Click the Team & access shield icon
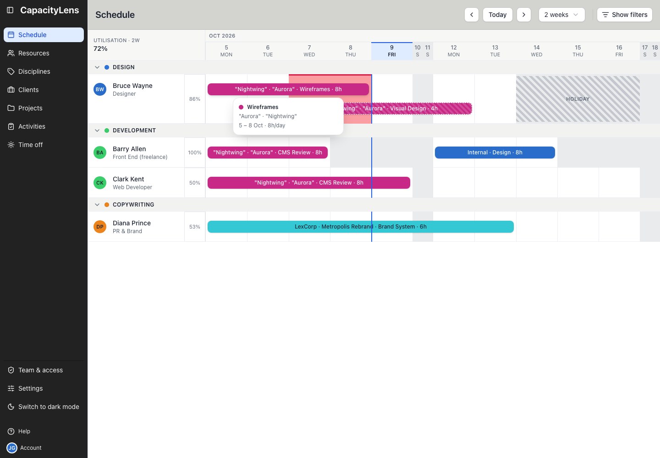The image size is (660, 458). click(x=11, y=370)
